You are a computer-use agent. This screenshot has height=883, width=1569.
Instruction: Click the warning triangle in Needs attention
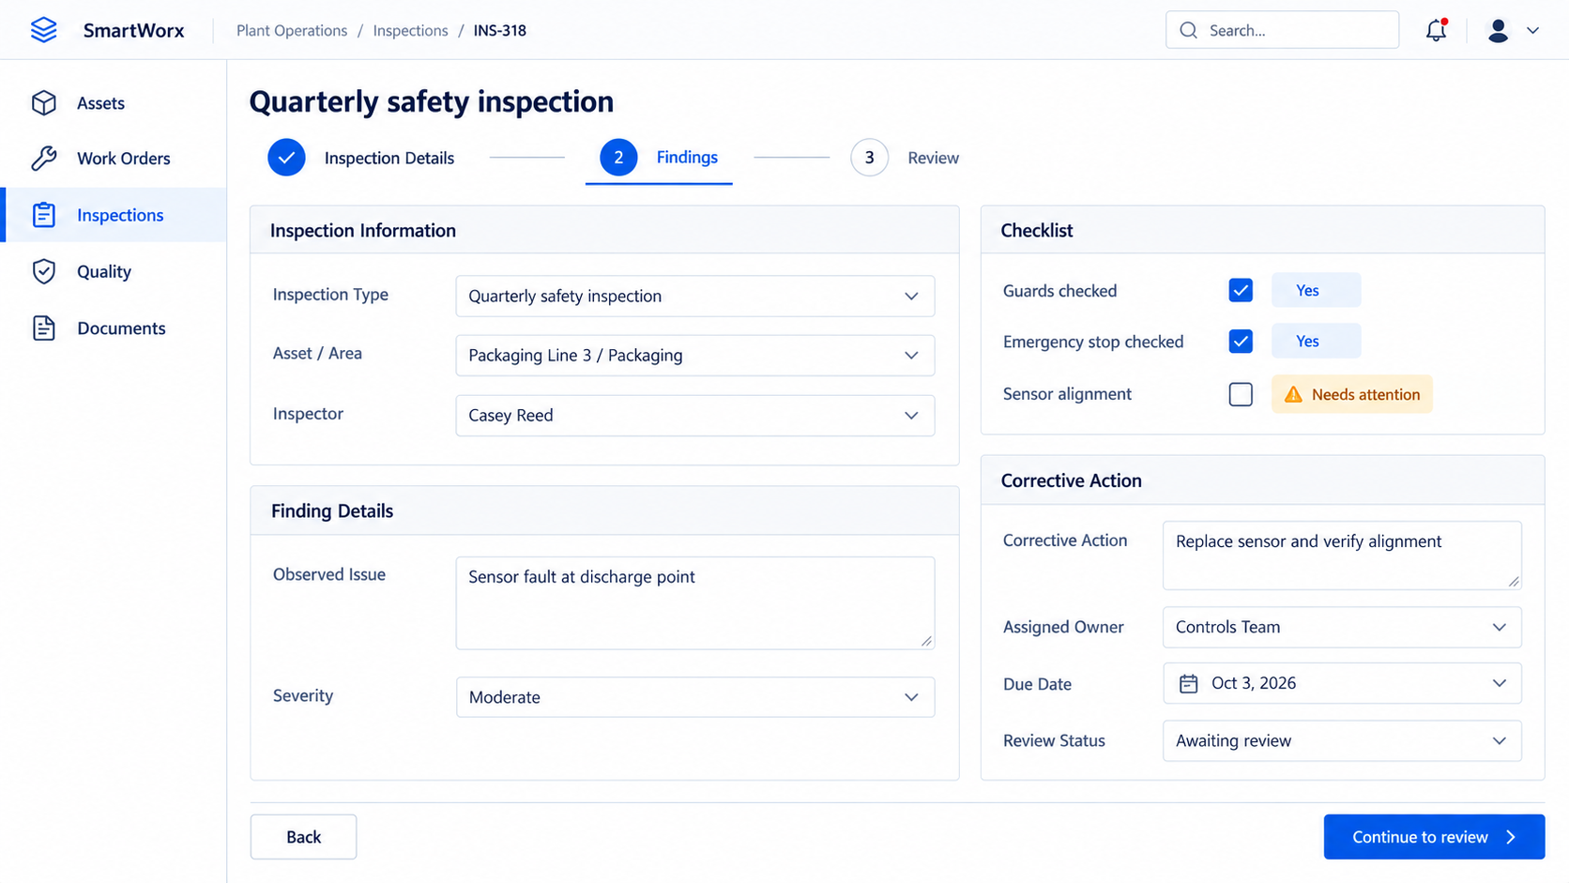[x=1293, y=394]
